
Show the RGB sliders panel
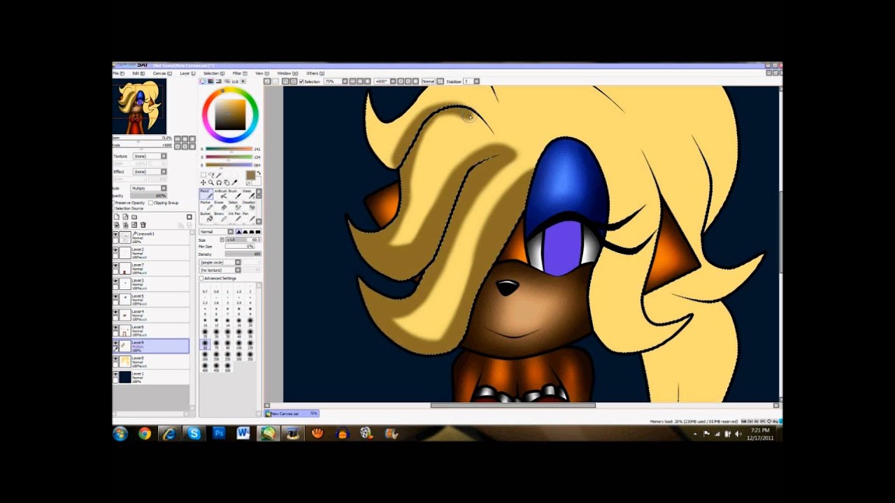pyautogui.click(x=210, y=82)
